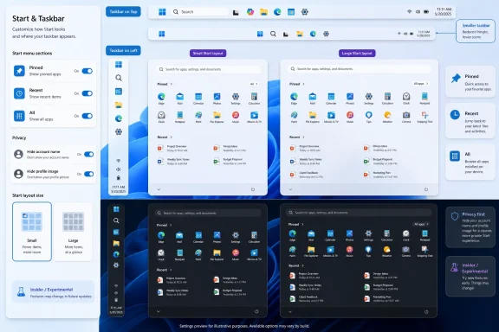Toggle the All apps section switch
The height and width of the screenshot is (332, 499).
pyautogui.click(x=87, y=116)
